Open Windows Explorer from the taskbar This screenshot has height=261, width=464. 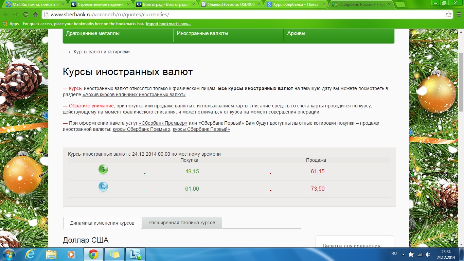click(51, 254)
